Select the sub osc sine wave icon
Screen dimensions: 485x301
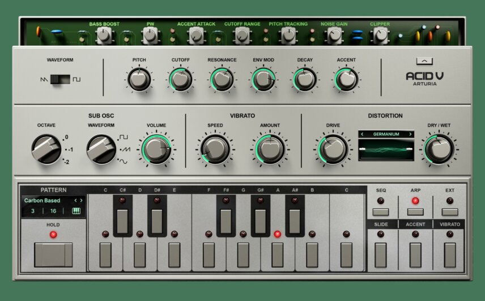pos(124,161)
